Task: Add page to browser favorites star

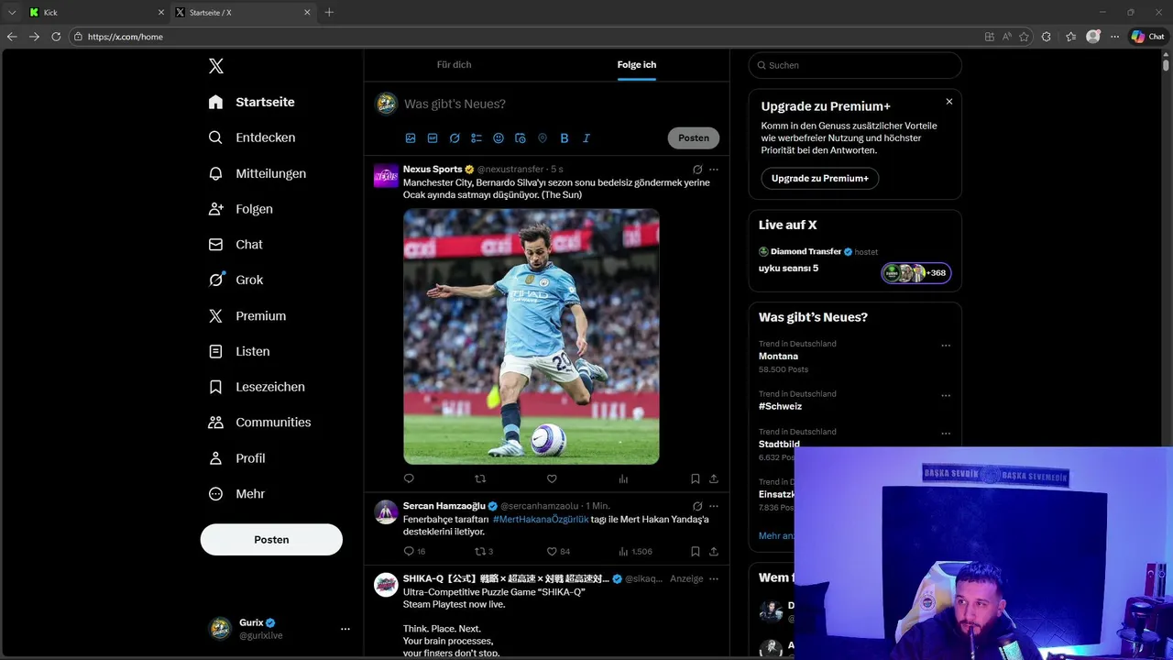Action: (1024, 37)
